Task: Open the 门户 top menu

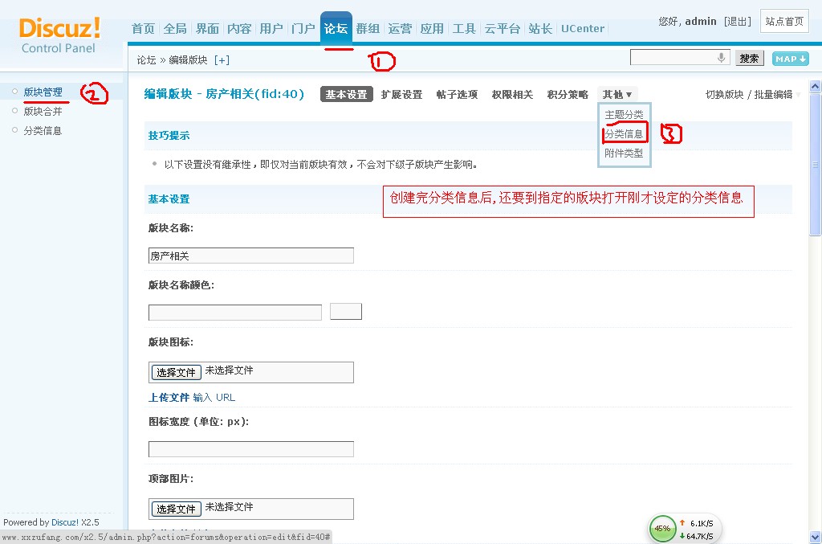Action: click(x=303, y=28)
